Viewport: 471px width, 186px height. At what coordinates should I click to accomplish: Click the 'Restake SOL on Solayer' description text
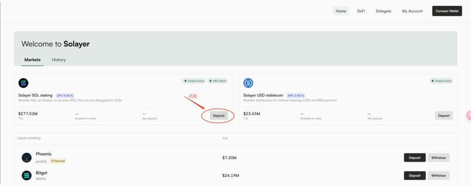tap(70, 101)
